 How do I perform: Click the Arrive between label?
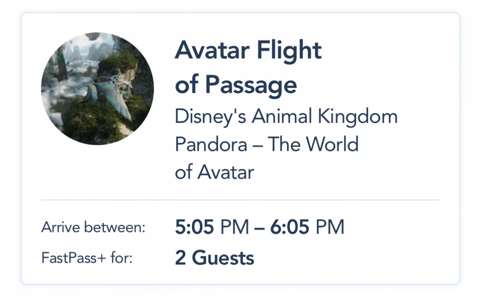coord(93,227)
